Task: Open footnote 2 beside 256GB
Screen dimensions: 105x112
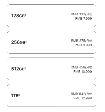Action: [26, 42]
